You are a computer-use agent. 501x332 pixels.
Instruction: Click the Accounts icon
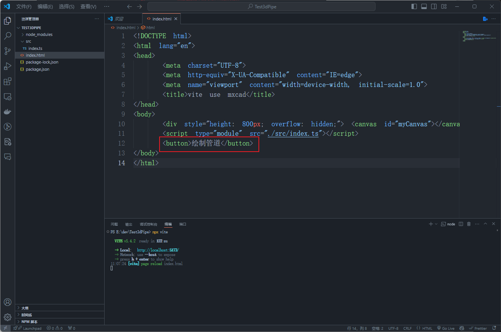7,302
